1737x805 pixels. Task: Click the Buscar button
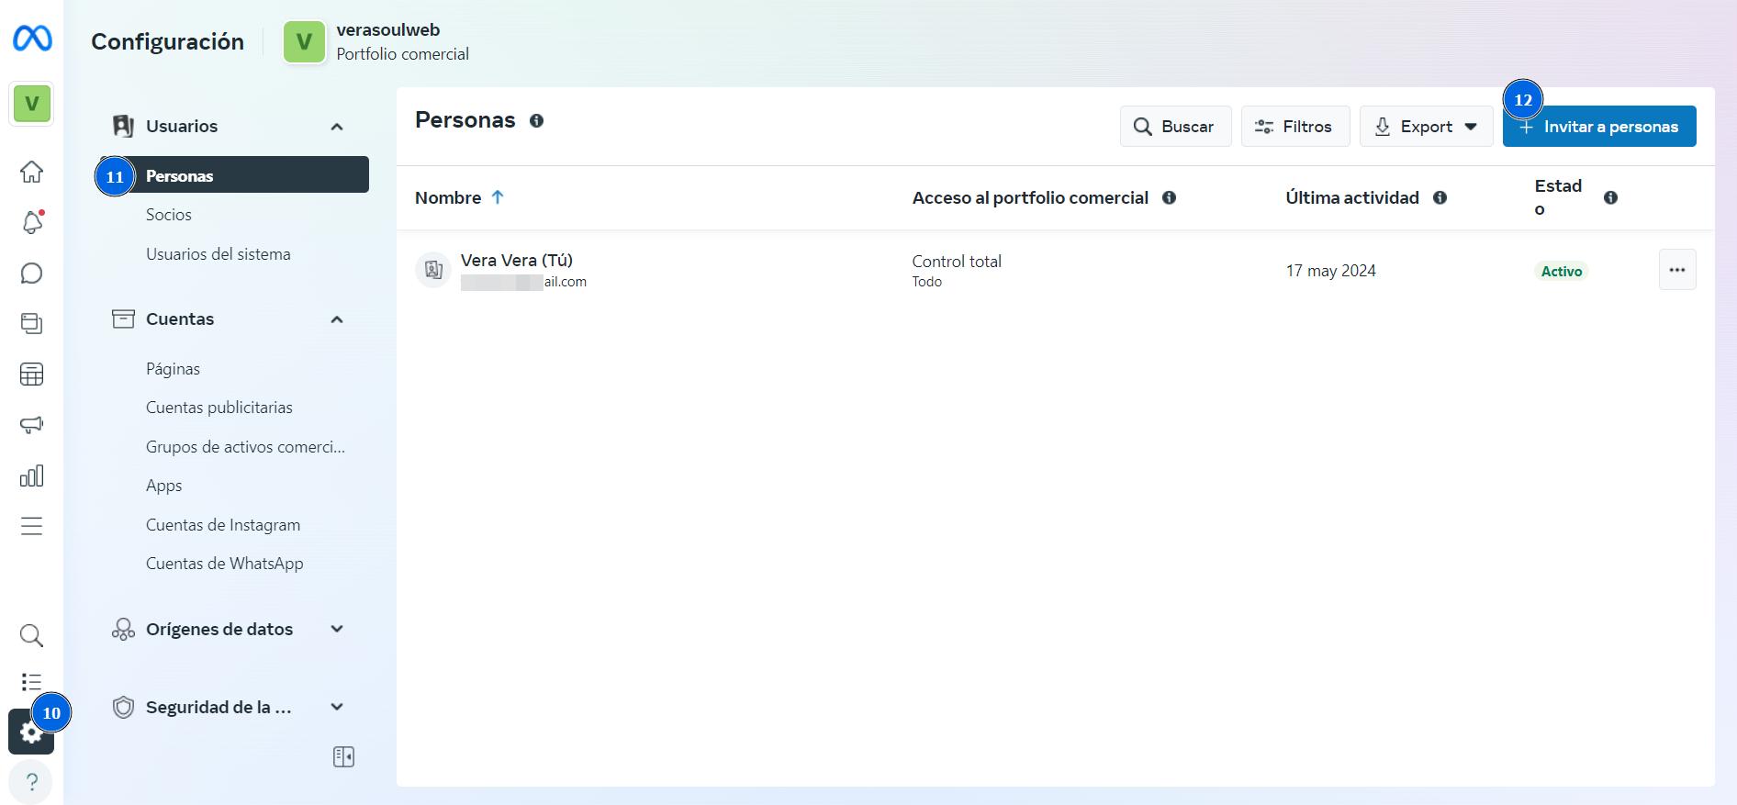[x=1175, y=127]
